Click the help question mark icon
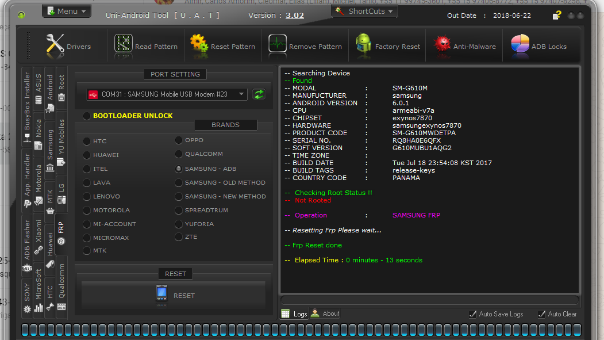The image size is (604, 340). coord(557,16)
